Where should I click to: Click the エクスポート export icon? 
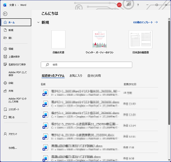(5, 109)
